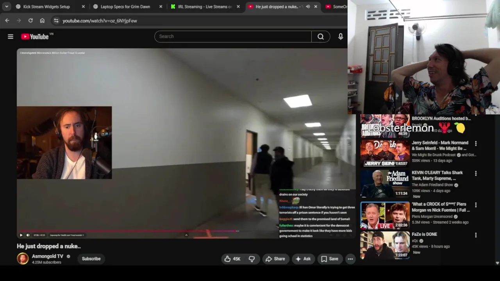Reload the page
Image resolution: width=500 pixels, height=281 pixels.
[30, 21]
